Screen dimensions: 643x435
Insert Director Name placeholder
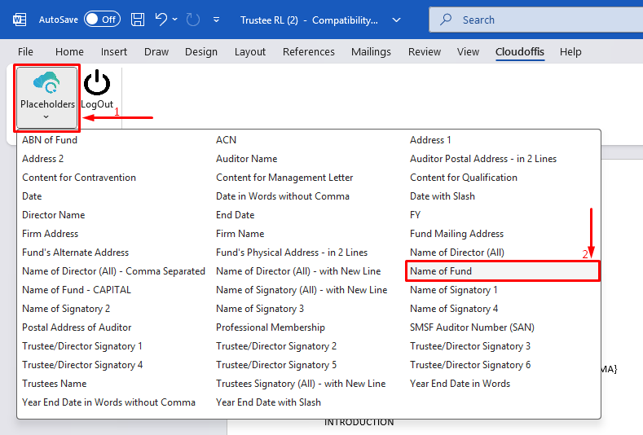53,215
